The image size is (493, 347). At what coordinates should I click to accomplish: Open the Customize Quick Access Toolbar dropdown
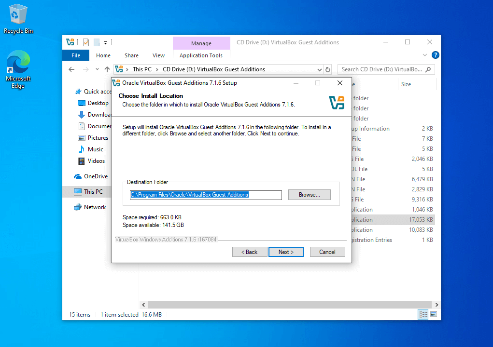(x=106, y=43)
